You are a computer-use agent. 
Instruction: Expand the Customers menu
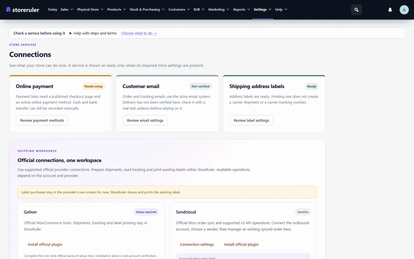pyautogui.click(x=179, y=10)
